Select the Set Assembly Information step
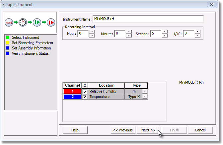The image size is (223, 145). tap(31, 48)
